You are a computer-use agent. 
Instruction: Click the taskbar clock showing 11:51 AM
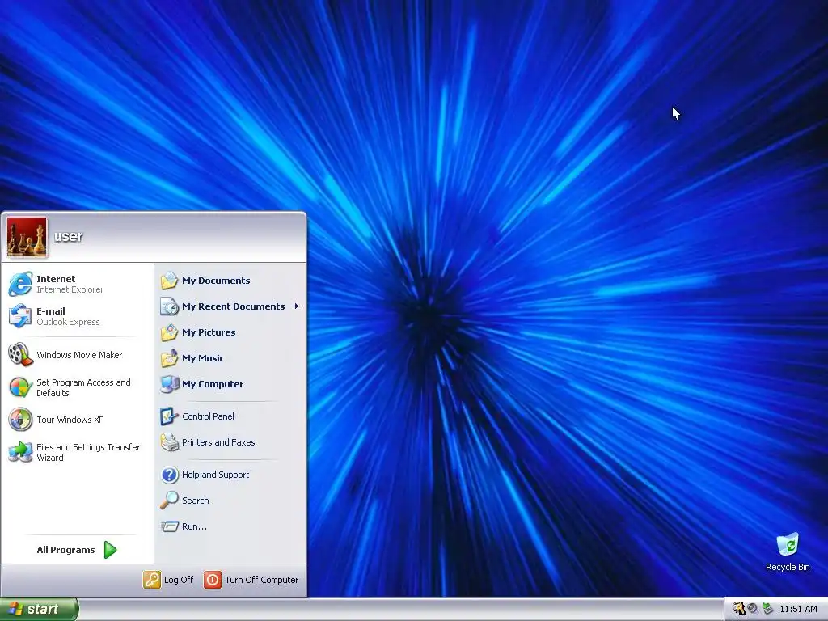coord(798,609)
